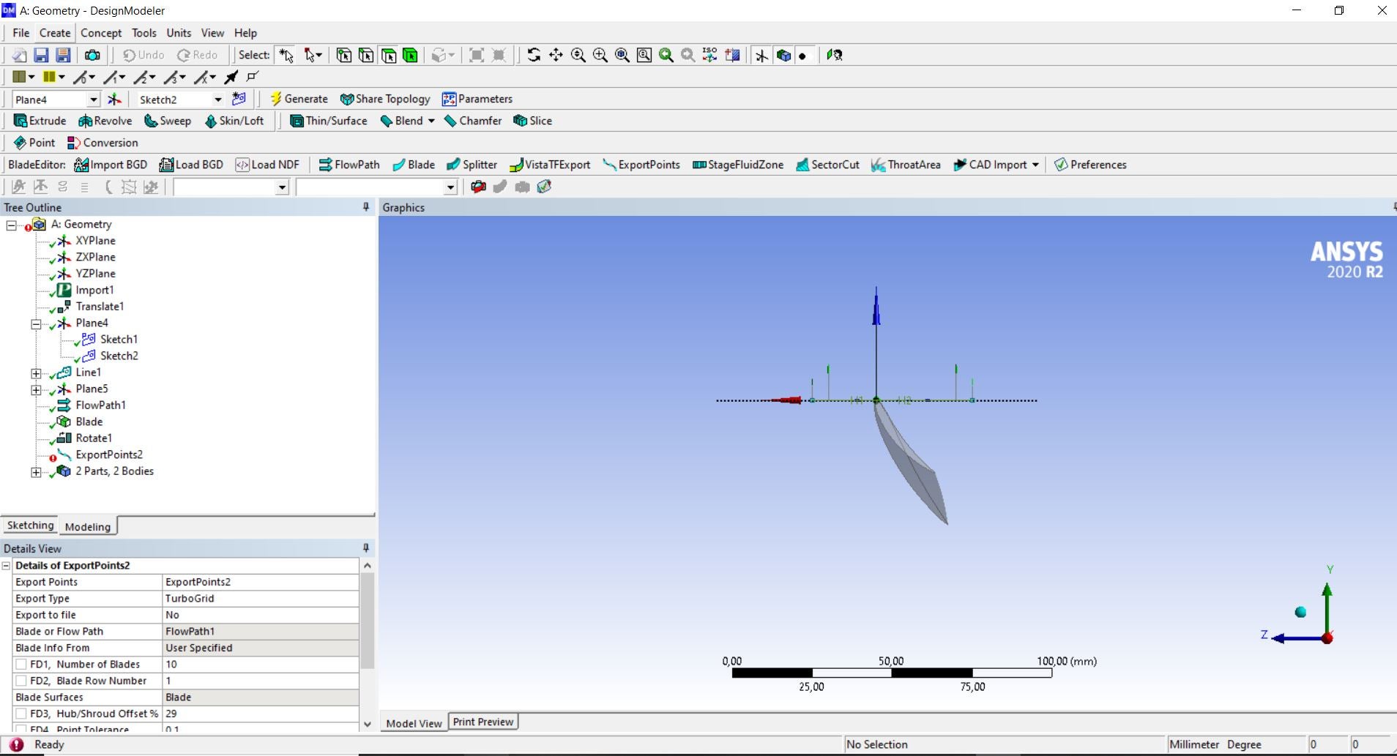Open the Print Preview tab
Image resolution: width=1397 pixels, height=756 pixels.
click(x=483, y=722)
